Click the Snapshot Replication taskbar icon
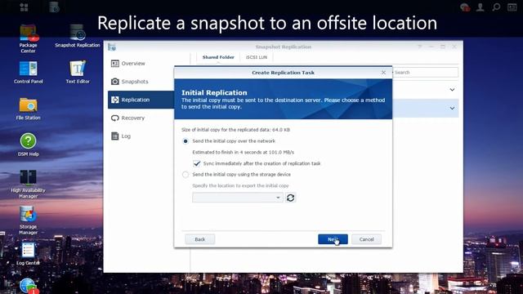 tap(54, 7)
